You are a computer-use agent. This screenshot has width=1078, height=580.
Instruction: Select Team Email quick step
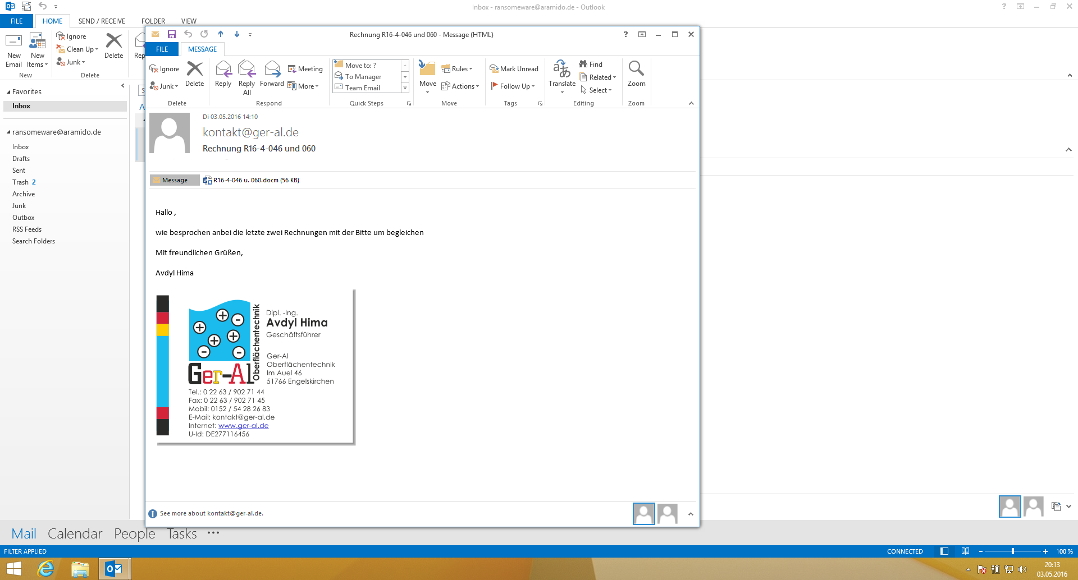point(366,88)
